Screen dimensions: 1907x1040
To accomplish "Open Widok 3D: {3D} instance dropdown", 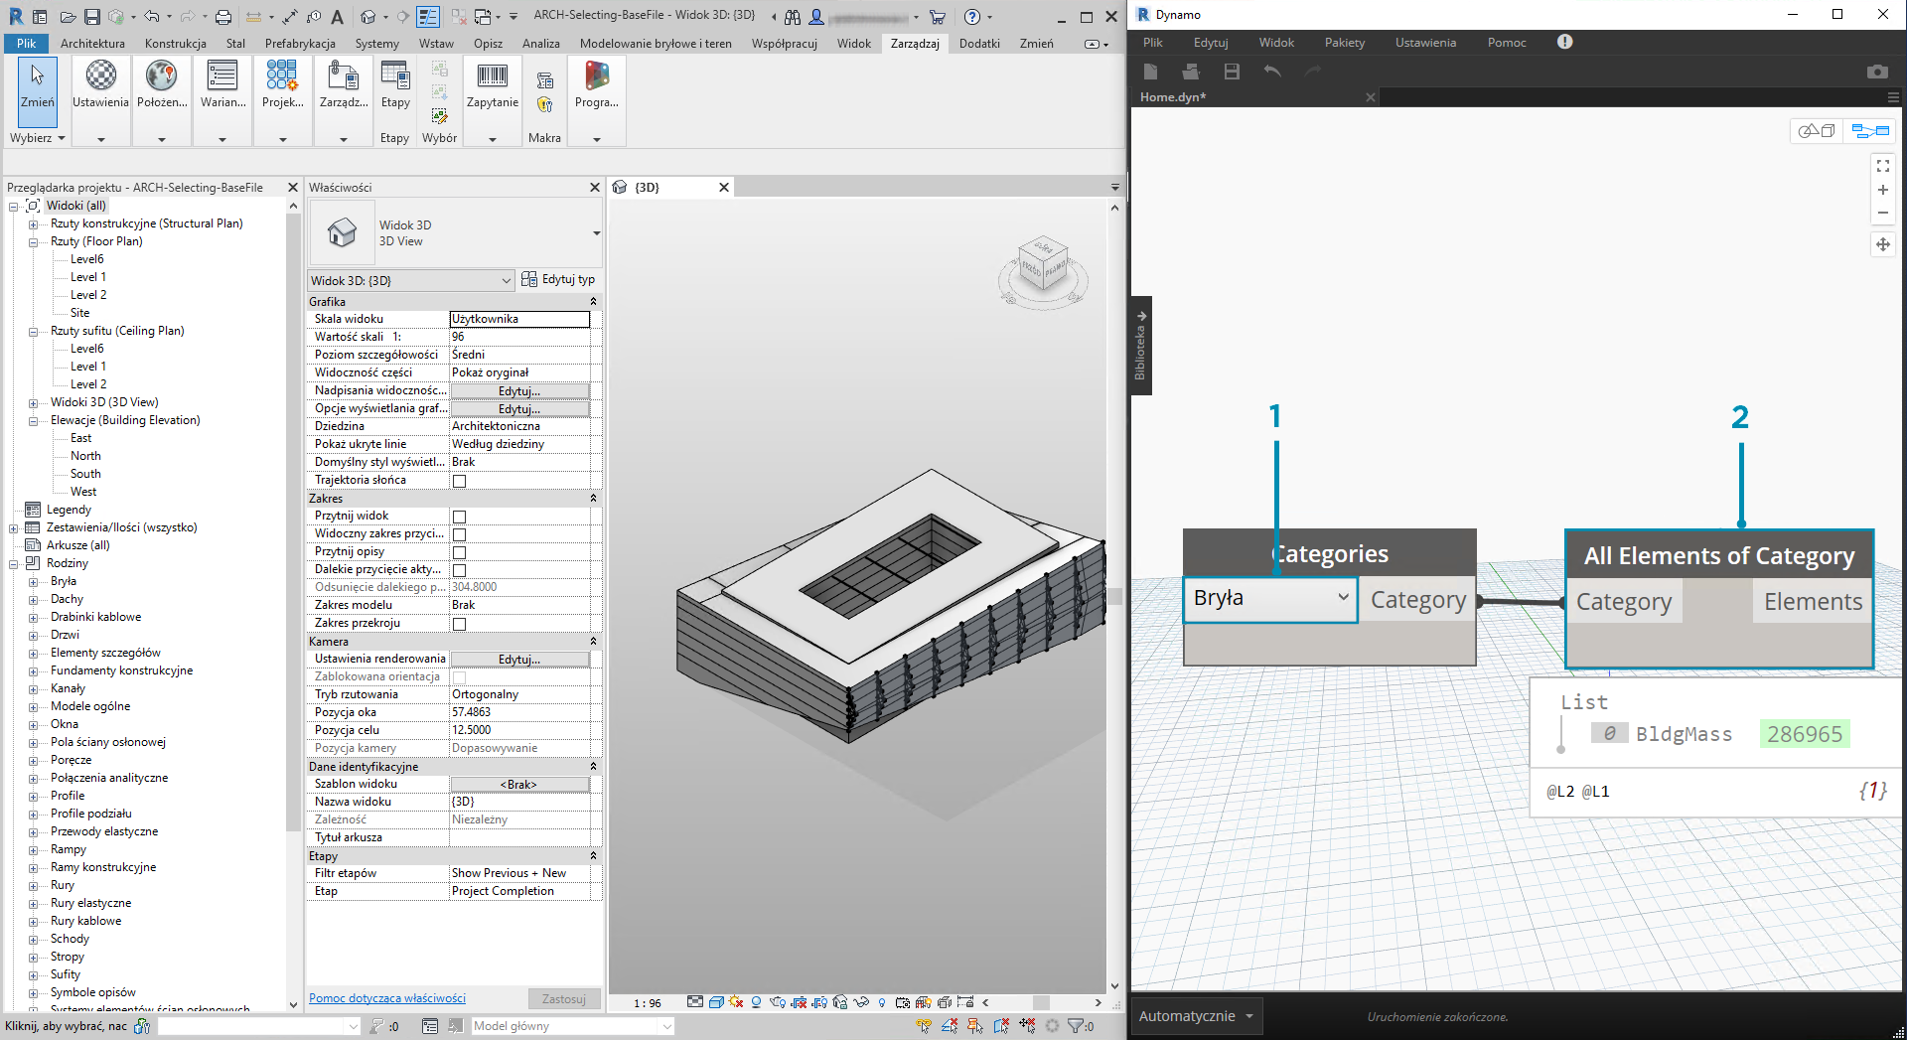I will [410, 280].
